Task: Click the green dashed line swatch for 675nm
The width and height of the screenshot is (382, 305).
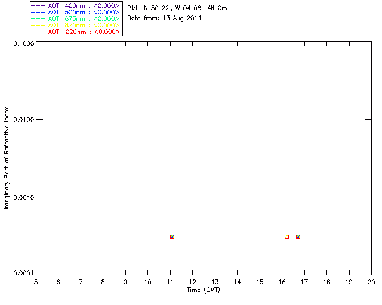Action: [x=38, y=18]
